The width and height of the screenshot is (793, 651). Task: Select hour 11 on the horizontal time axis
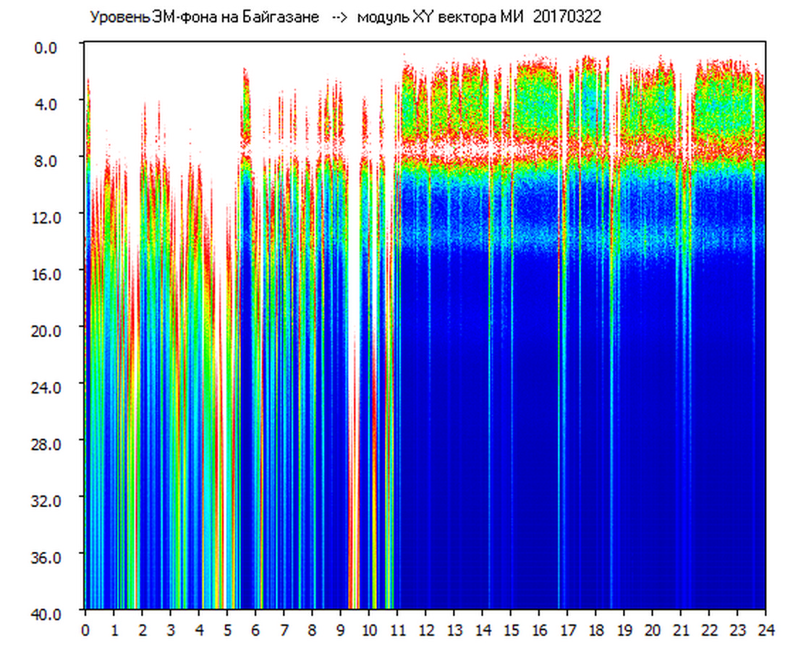[397, 629]
